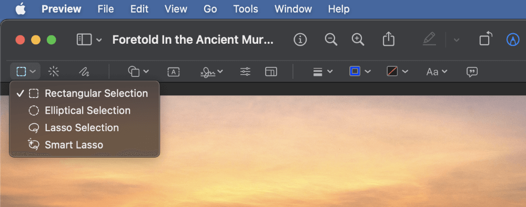Select the Text box tool
Screen dimensions: 526x207
(x=174, y=72)
